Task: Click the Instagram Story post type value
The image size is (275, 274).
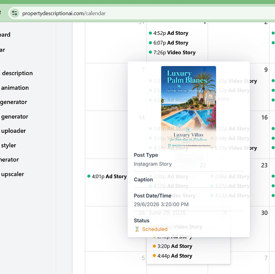Action: (153, 164)
